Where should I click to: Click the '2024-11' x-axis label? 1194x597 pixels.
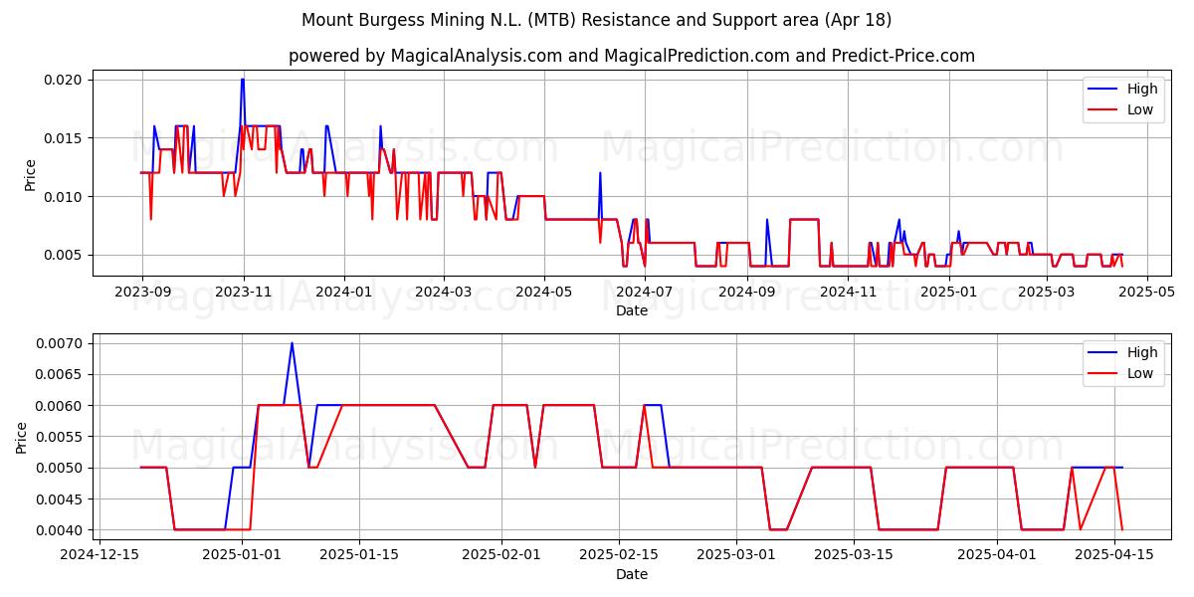click(x=848, y=293)
